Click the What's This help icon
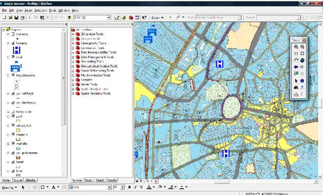Image resolution: width=324 pixels, height=195 pixels. click(144, 18)
